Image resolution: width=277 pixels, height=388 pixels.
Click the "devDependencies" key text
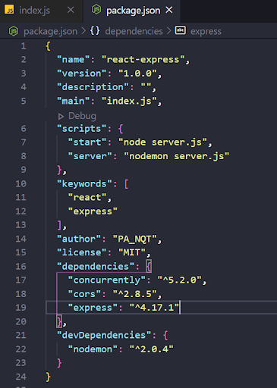[x=104, y=335]
